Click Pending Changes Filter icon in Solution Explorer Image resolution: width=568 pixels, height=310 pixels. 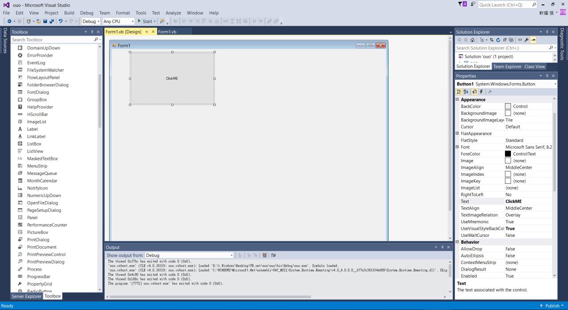point(482,40)
